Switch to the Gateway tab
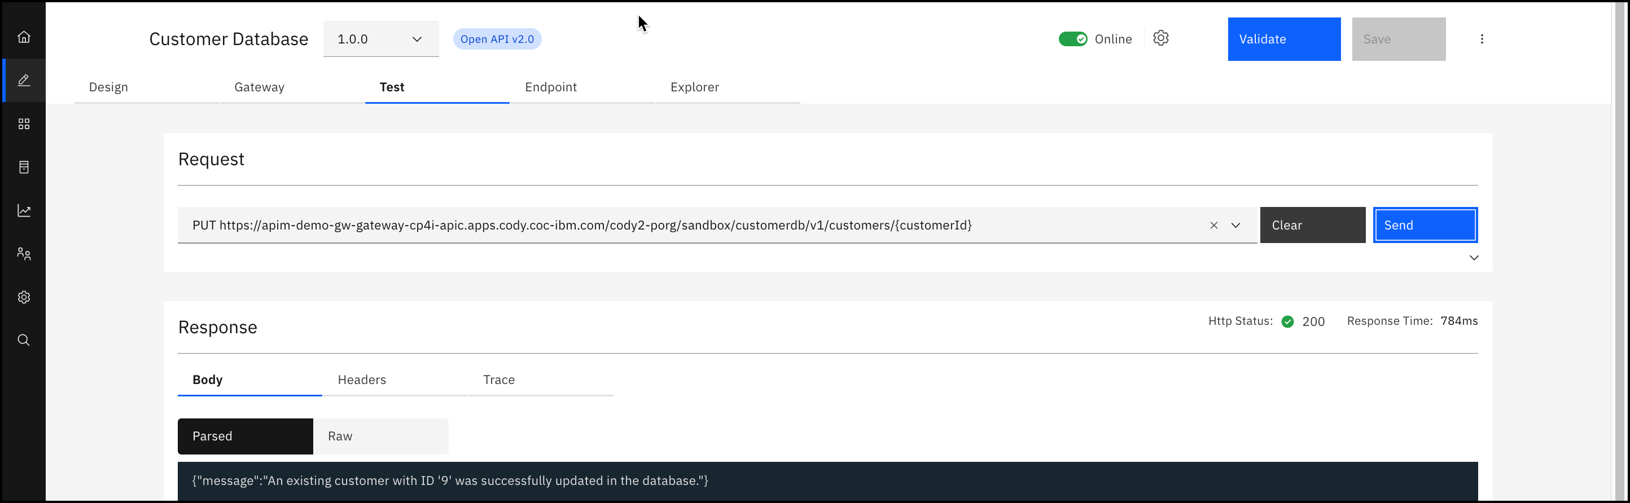Image resolution: width=1630 pixels, height=503 pixels. (x=260, y=87)
